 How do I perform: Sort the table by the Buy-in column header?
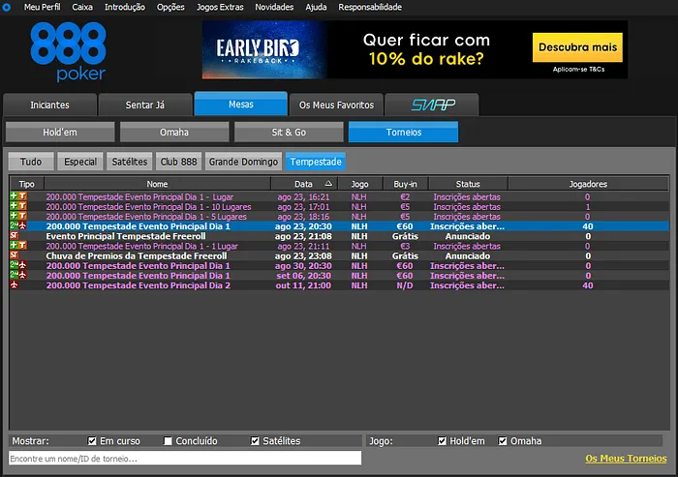click(405, 184)
